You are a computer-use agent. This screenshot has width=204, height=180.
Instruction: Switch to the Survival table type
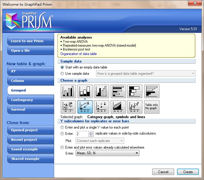point(31,109)
